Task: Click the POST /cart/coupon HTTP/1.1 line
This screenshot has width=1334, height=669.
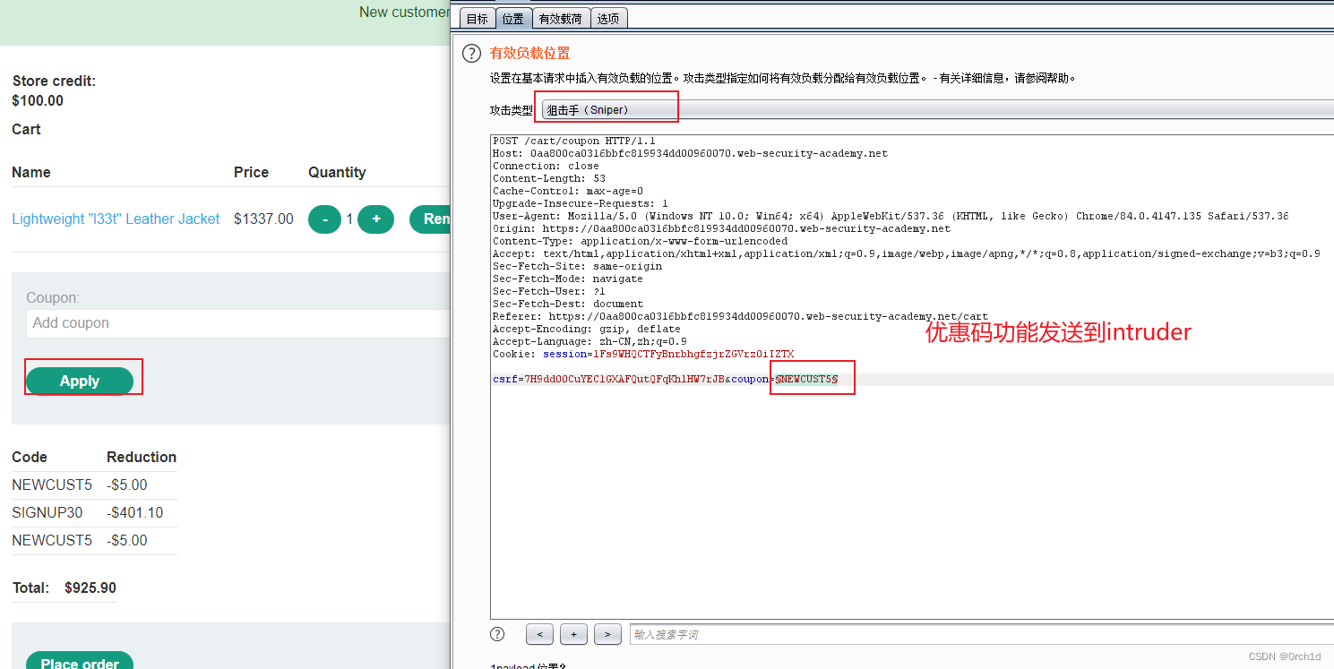Action: [573, 141]
